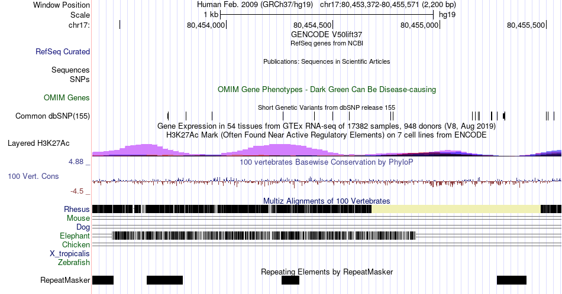Click the 80,455,000 ruler position
Image resolution: width=562 pixels, height=294 pixels.
click(419, 25)
